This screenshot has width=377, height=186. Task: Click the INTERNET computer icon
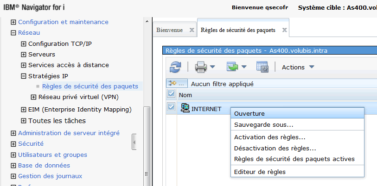[185, 108]
